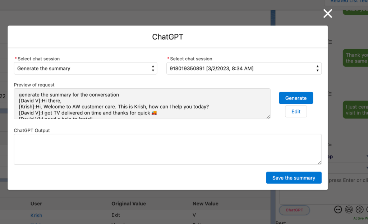Click the circled plus add icon
The image size is (368, 224).
coord(359,210)
